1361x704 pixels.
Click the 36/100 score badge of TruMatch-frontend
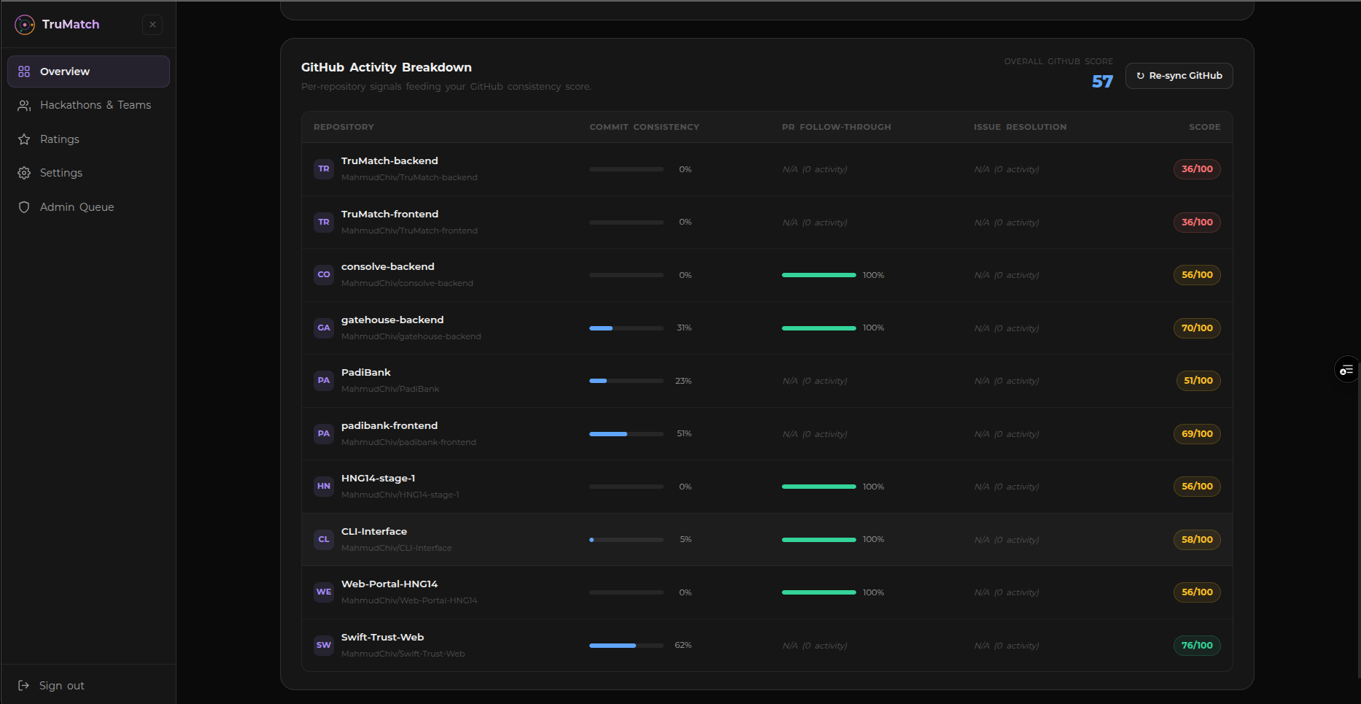click(x=1197, y=223)
